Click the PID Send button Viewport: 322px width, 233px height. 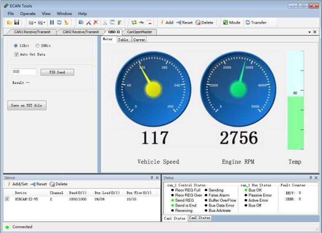(57, 72)
